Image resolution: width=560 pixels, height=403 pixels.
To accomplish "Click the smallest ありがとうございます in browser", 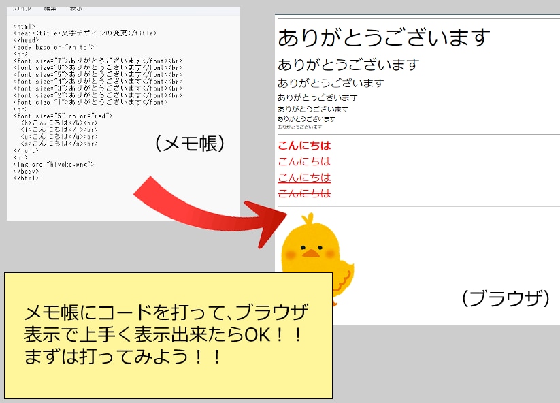I will (x=299, y=127).
